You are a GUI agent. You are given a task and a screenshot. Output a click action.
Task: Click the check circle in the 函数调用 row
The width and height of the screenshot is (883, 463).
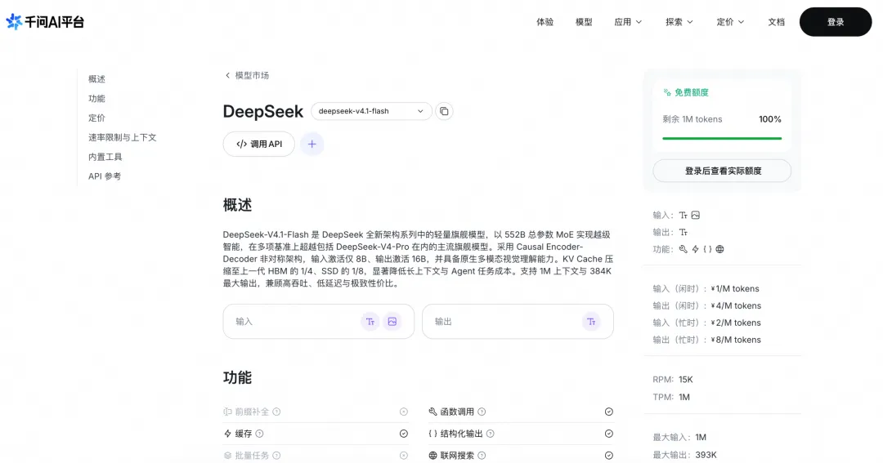click(x=609, y=412)
